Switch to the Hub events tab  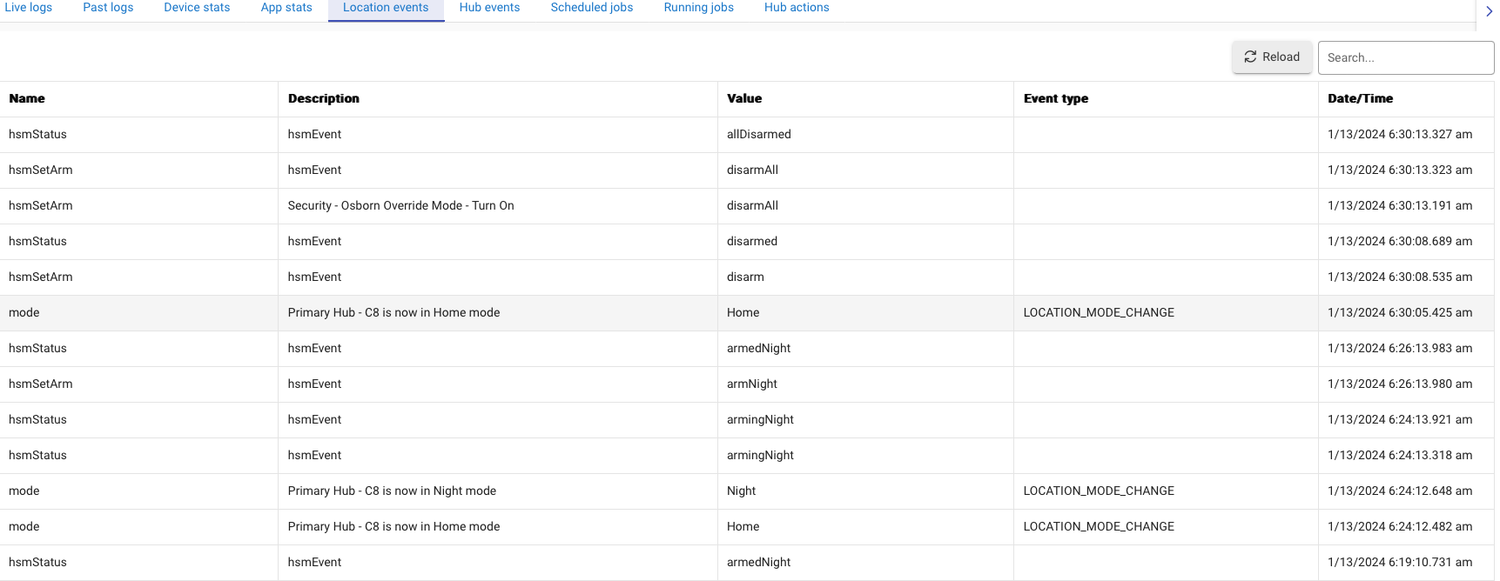tap(489, 8)
